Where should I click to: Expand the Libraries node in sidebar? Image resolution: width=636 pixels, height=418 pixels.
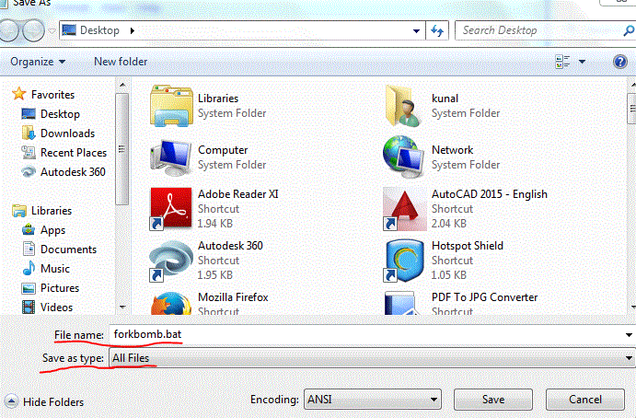point(52,211)
